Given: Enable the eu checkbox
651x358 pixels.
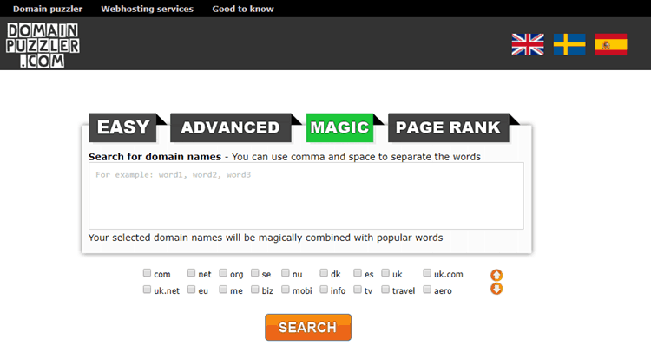Looking at the screenshot, I should [192, 290].
